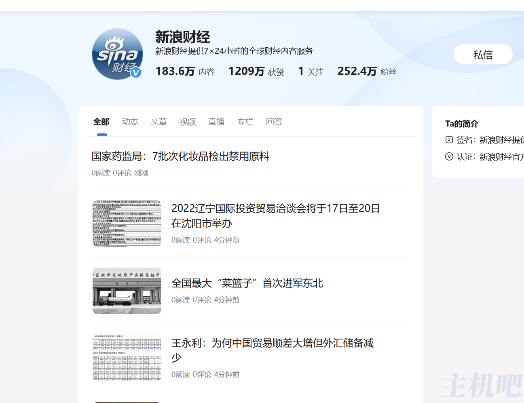Open article 全国最大“菜篮子”首次进军东北
Image resolution: width=524 pixels, height=403 pixels.
(x=247, y=283)
